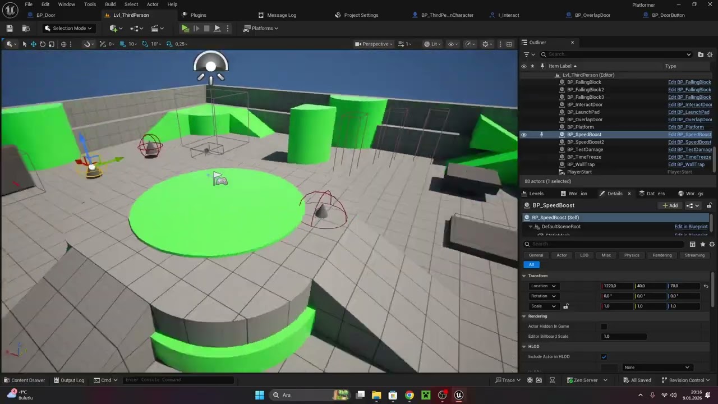Open the Outliner settings gear icon
Screen dimensions: 718x404
pos(711,54)
